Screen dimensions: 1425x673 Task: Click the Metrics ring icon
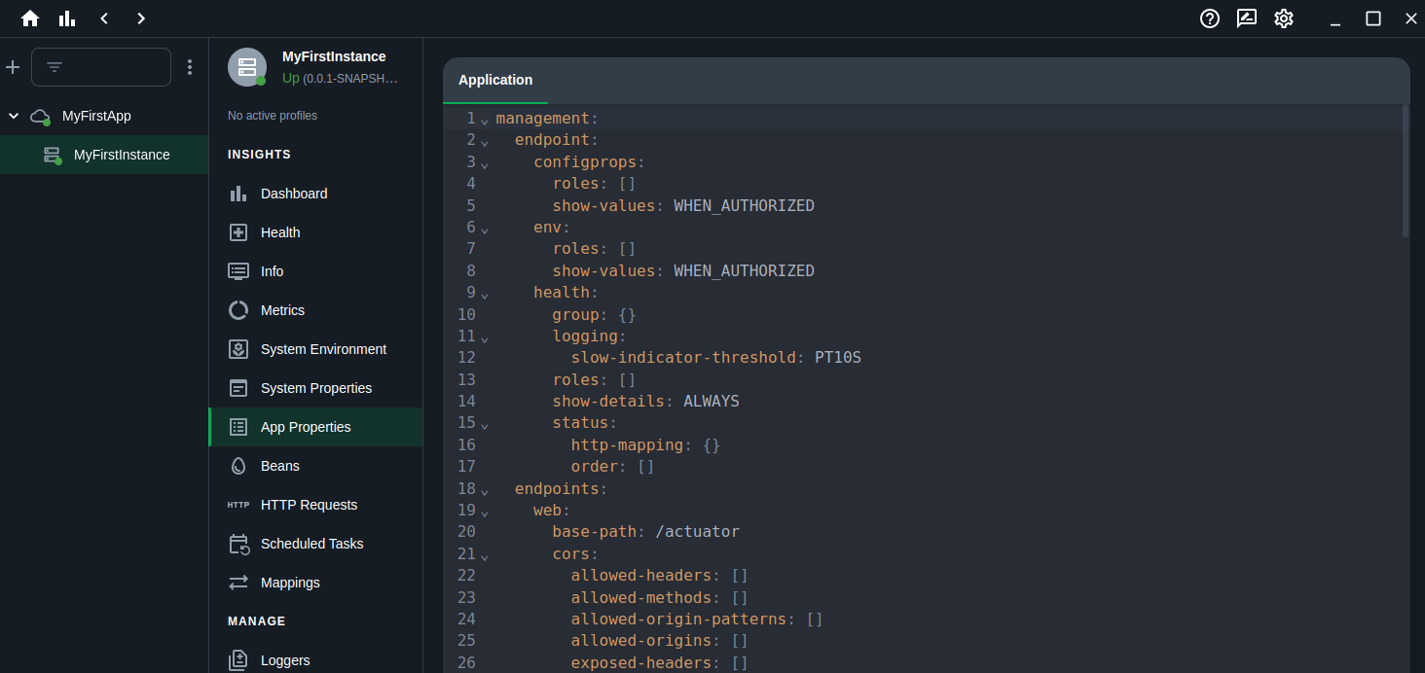(238, 310)
